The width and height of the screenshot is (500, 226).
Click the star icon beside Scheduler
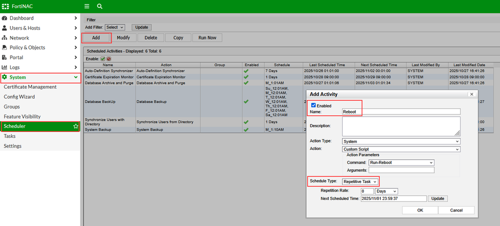[76, 126]
